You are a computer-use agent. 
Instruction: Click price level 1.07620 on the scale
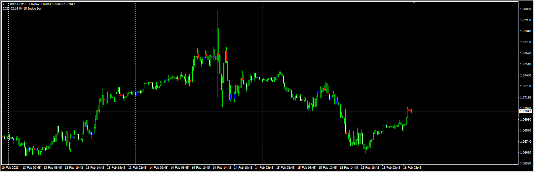(x=525, y=53)
